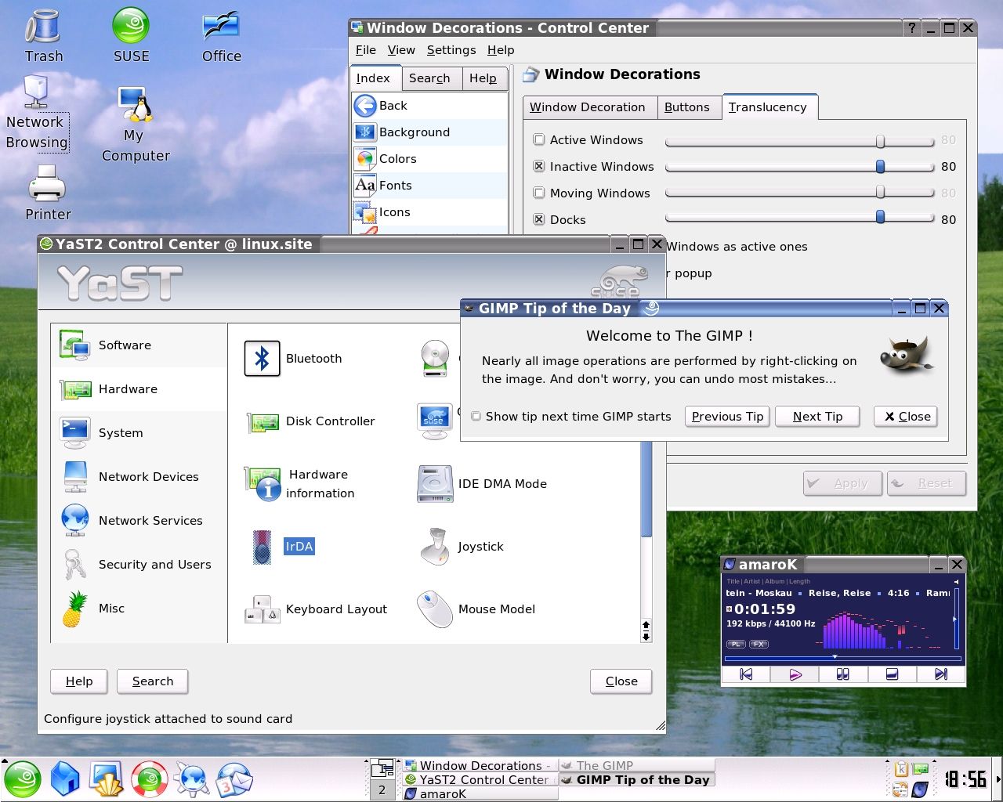Launch mail client from the panel

(234, 779)
